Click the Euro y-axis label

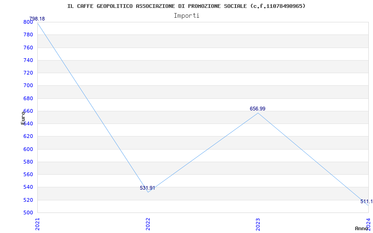(23, 118)
